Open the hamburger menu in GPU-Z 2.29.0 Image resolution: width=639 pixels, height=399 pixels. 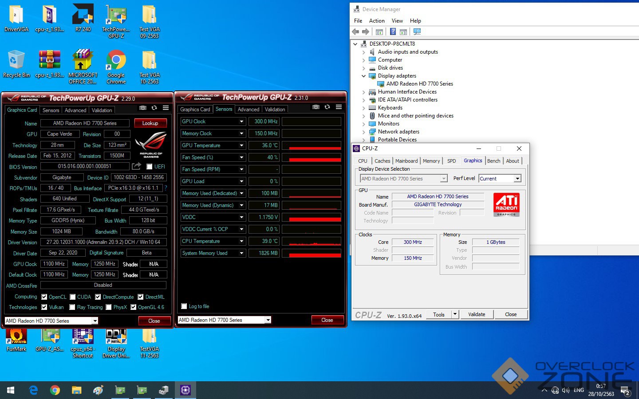click(x=166, y=108)
